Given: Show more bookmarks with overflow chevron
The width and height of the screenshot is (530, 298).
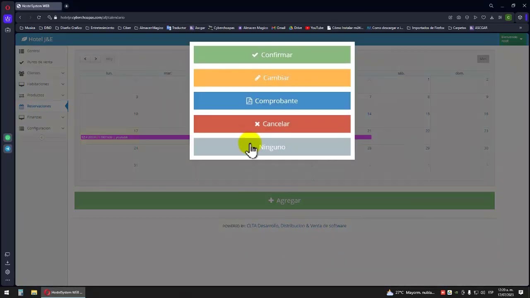Looking at the screenshot, I should tap(520, 28).
